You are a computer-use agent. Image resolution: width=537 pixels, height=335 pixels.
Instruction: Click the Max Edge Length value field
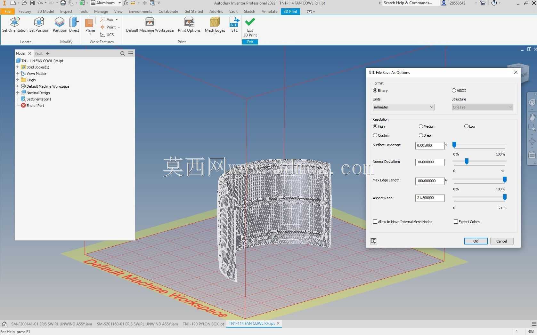[x=430, y=181]
